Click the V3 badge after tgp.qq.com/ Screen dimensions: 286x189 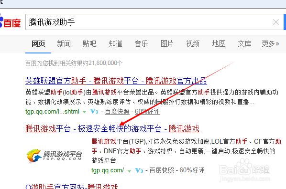coord(139,170)
